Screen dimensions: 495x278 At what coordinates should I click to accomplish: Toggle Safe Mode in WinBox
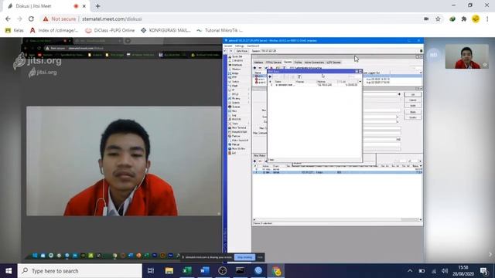click(242, 51)
